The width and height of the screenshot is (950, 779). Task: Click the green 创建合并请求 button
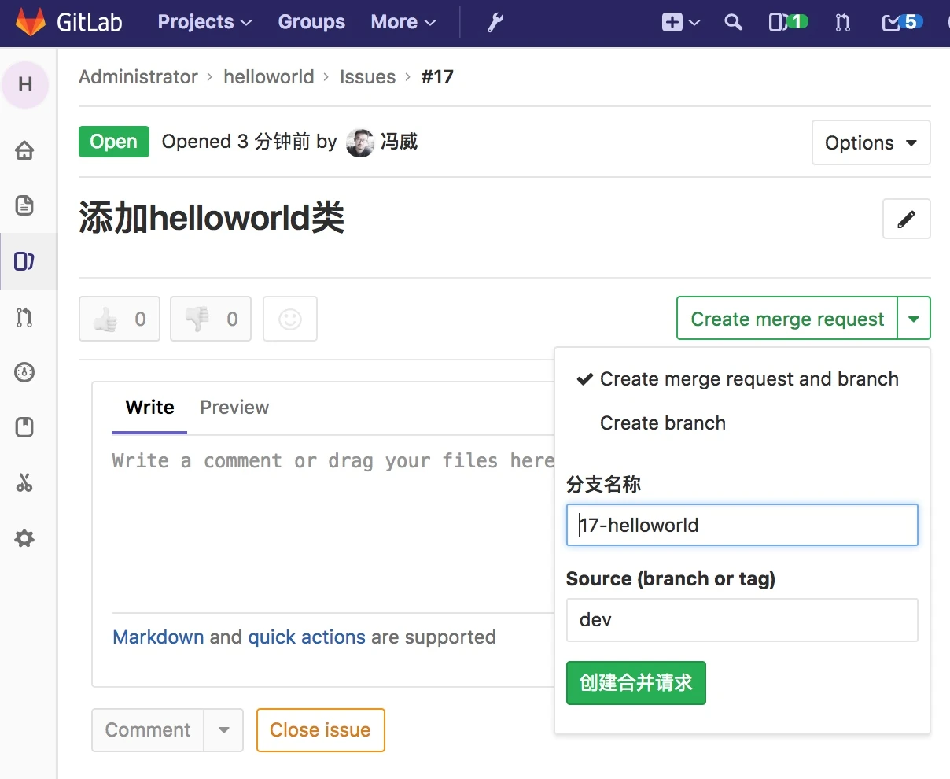point(636,683)
